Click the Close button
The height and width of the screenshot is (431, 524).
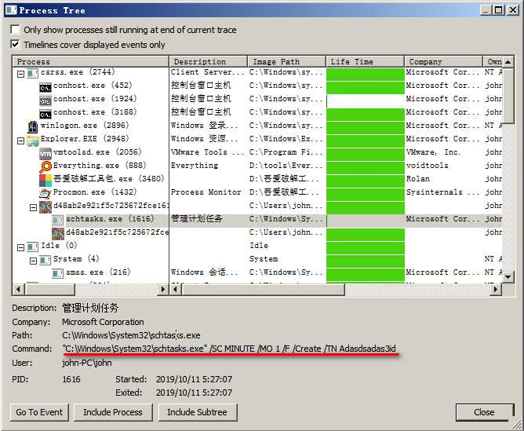click(x=484, y=412)
